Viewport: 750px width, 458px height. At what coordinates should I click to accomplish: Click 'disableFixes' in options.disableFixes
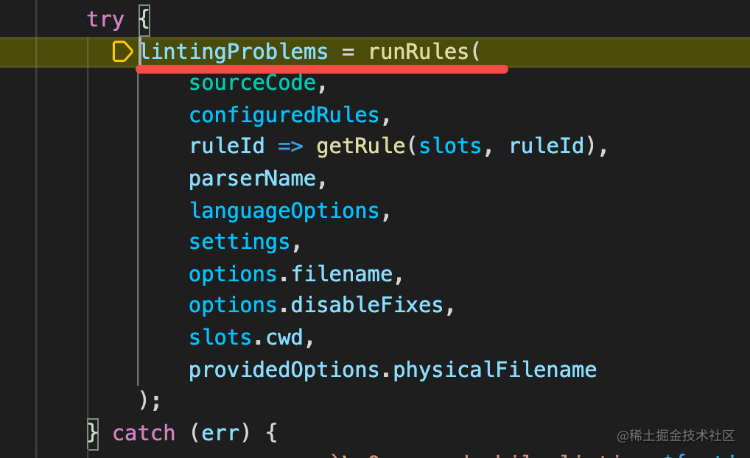pyautogui.click(x=367, y=306)
